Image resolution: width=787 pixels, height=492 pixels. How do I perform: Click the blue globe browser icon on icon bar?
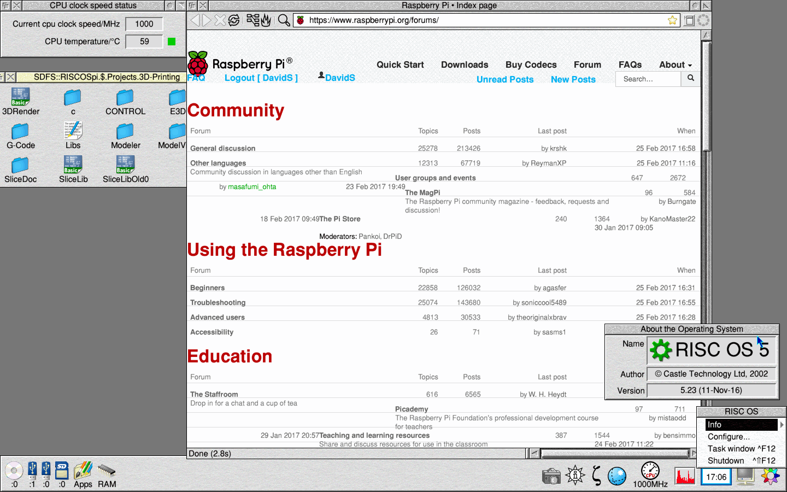[x=617, y=476]
